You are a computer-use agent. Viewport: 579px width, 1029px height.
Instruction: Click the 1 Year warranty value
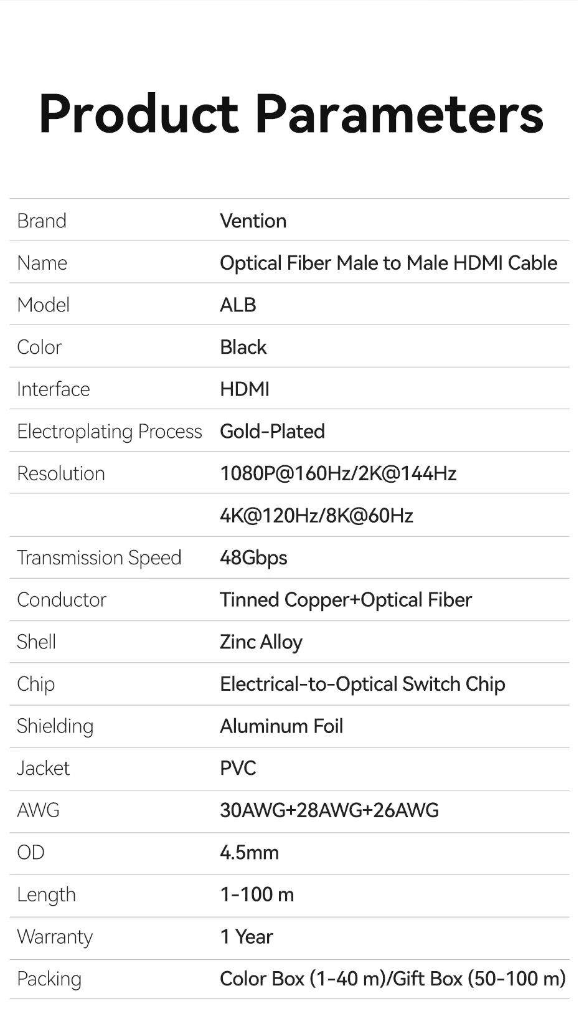(x=247, y=937)
